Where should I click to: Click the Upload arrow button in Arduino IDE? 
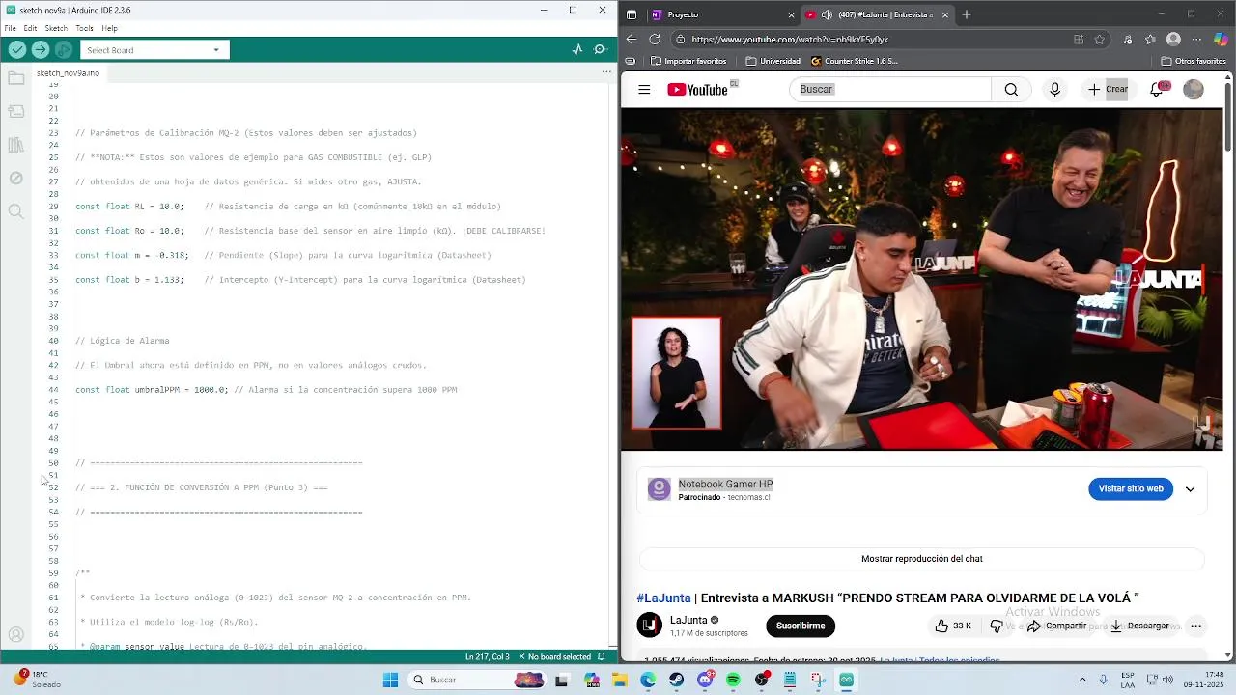coord(41,50)
